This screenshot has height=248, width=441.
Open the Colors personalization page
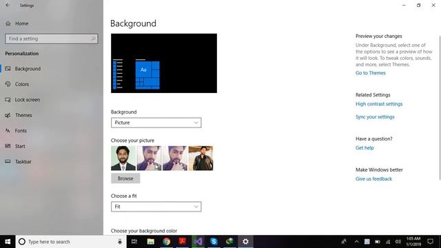tap(22, 84)
